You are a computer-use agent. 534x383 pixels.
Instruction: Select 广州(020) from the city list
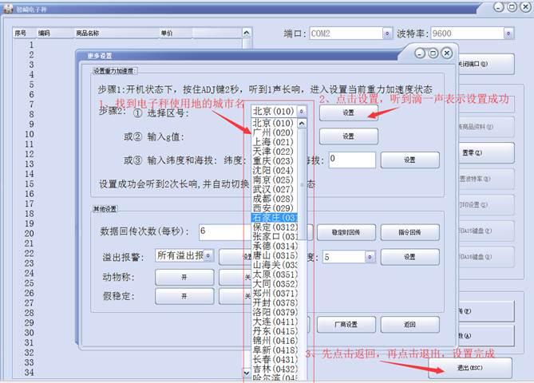click(x=274, y=132)
